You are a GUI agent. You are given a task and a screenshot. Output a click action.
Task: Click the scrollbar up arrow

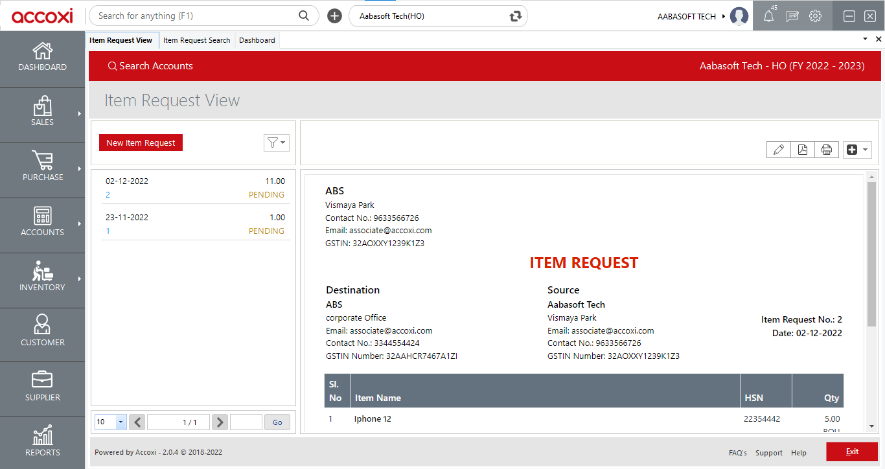pyautogui.click(x=872, y=177)
